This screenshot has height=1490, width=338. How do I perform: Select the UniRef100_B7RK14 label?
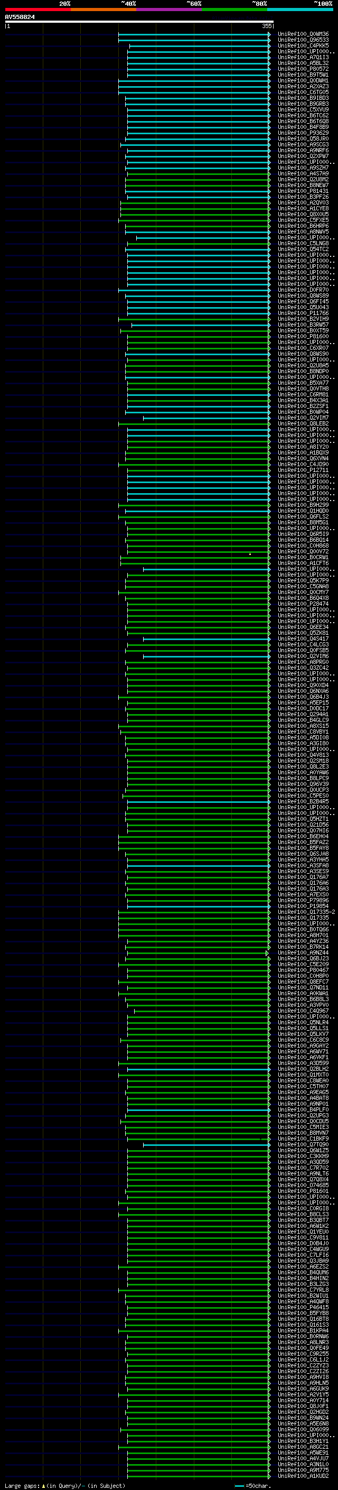(x=303, y=947)
